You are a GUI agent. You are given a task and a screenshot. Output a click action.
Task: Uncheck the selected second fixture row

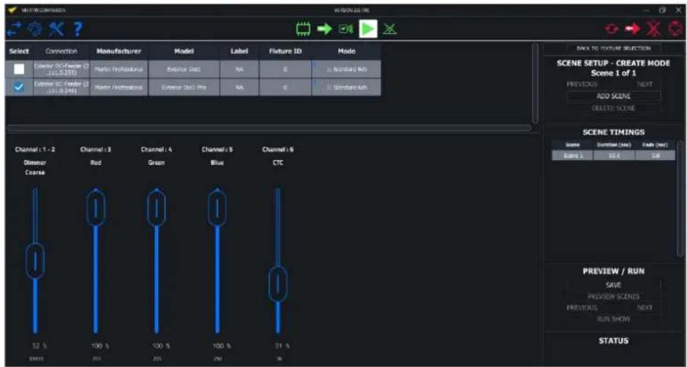coord(19,87)
